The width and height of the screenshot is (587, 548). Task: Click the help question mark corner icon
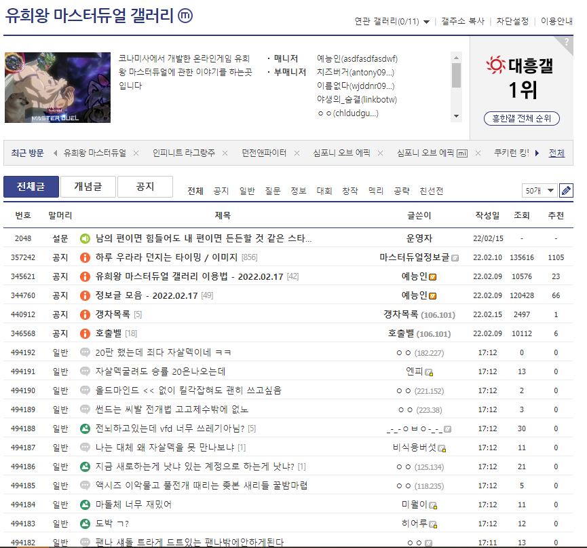pyautogui.click(x=567, y=42)
